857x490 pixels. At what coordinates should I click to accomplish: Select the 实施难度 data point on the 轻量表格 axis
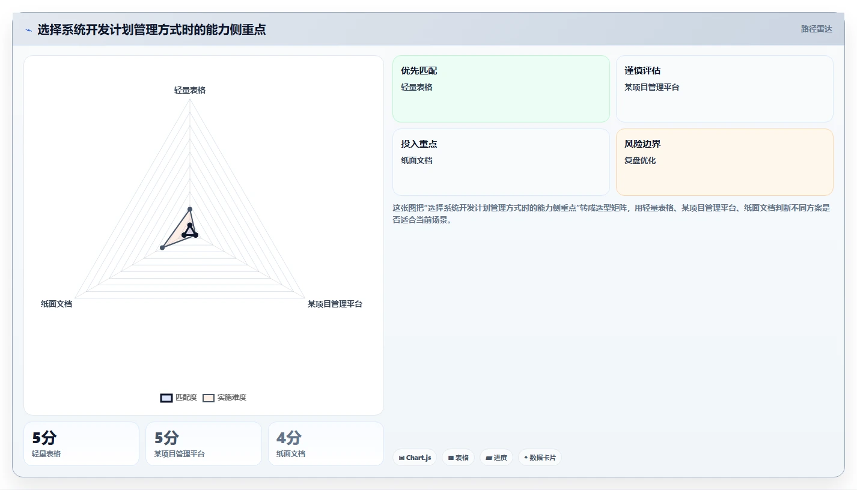[x=190, y=209]
